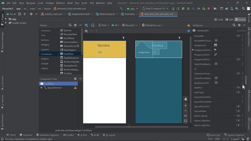Open the Recycler1 theme dropdown

click(x=130, y=25)
